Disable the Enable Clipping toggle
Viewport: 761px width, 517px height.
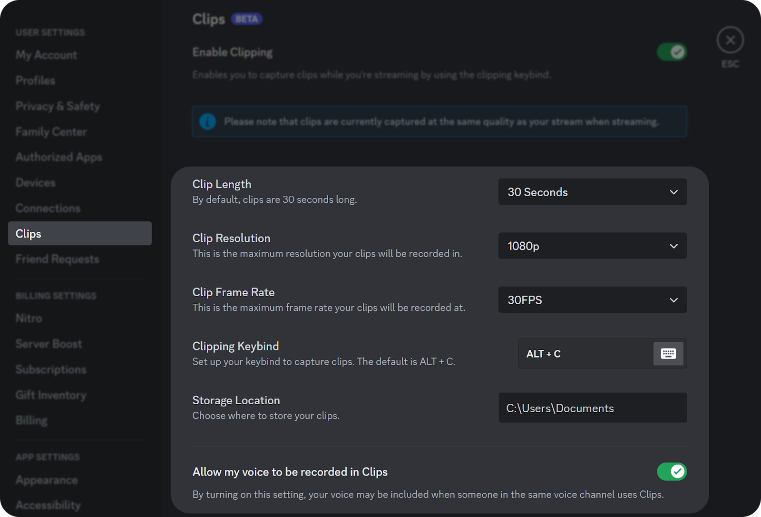pyautogui.click(x=672, y=52)
